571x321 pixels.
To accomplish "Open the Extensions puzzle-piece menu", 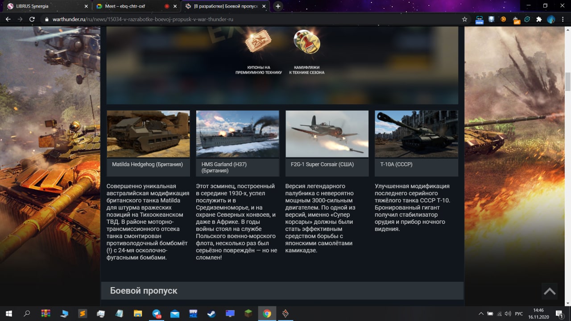I will (x=539, y=19).
